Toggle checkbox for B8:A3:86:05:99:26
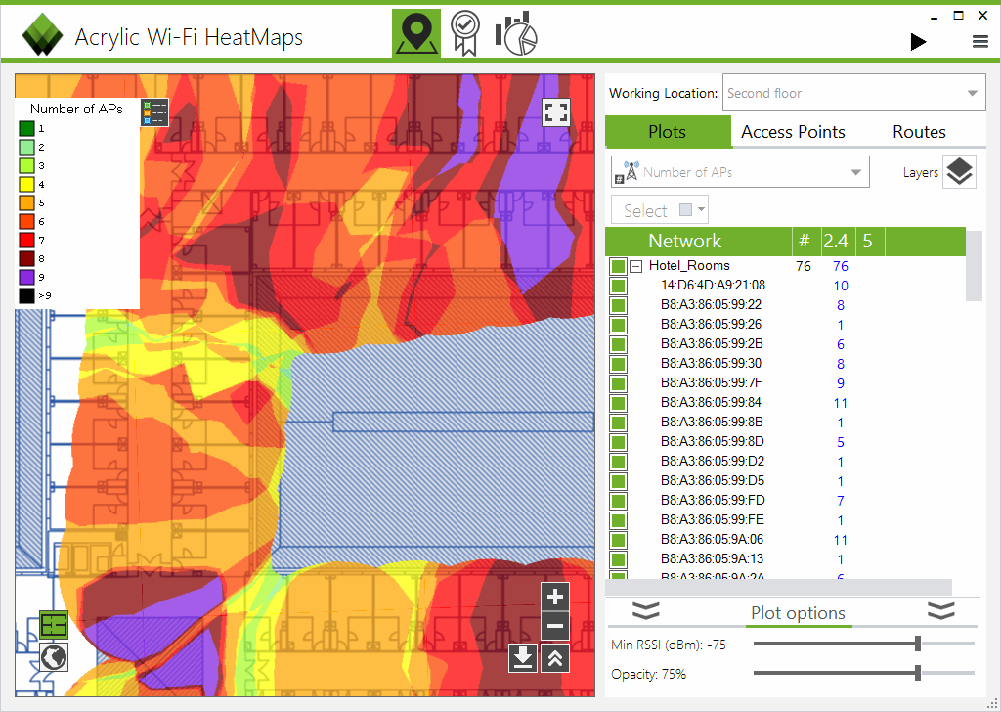 [x=618, y=325]
